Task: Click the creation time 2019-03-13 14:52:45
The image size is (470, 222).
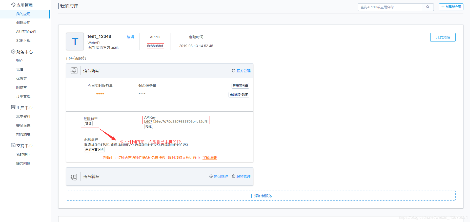Action: coord(196,46)
